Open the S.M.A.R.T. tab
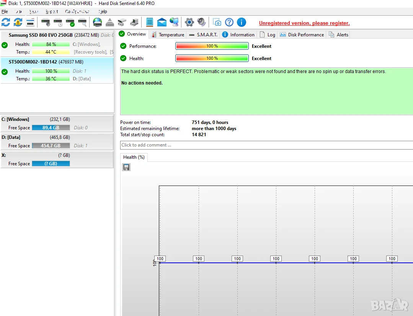Screen dimensions: 413x316 203,35
